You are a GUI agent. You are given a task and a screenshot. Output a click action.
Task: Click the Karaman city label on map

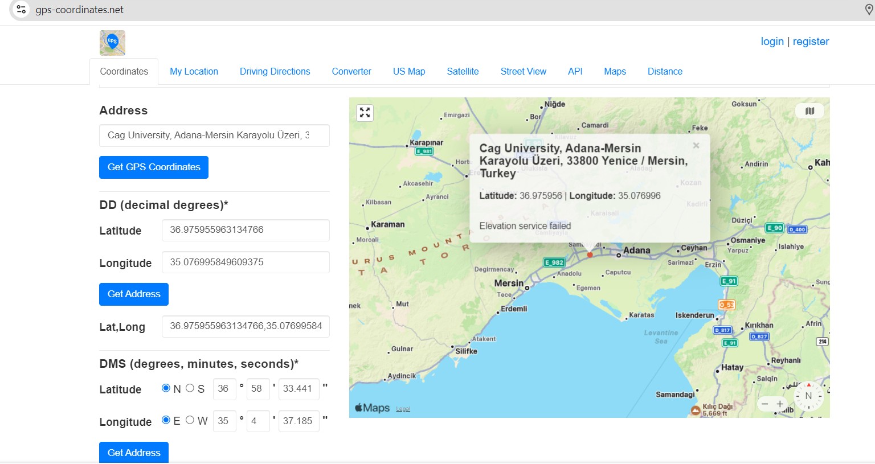point(387,224)
